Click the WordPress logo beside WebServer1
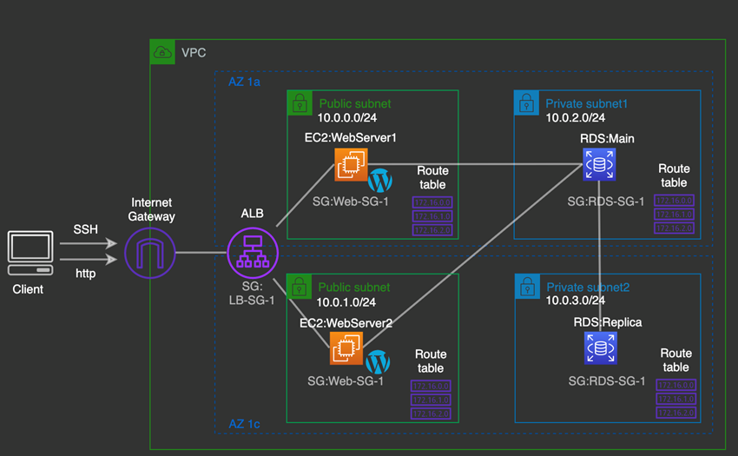 click(x=379, y=181)
